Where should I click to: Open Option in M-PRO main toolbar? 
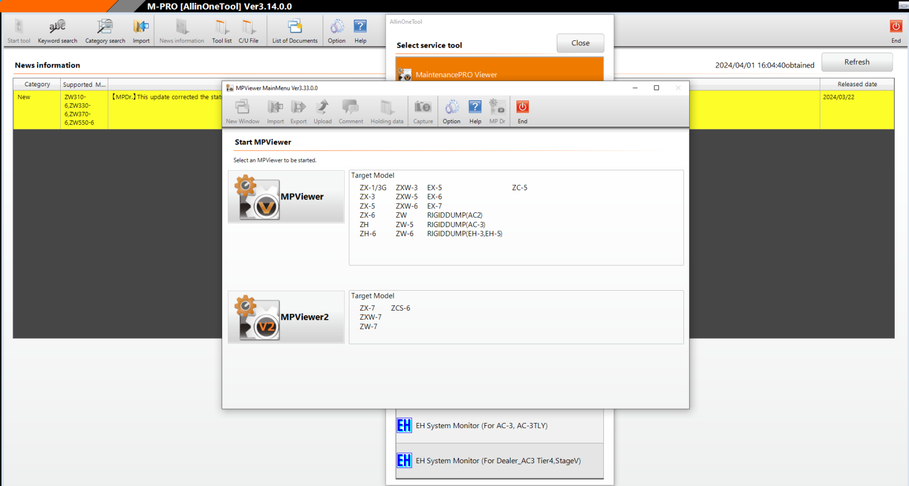coord(337,31)
